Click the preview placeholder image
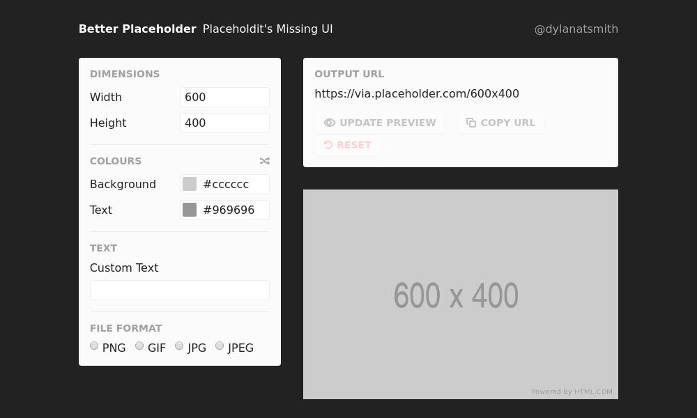The width and height of the screenshot is (697, 418). click(460, 294)
